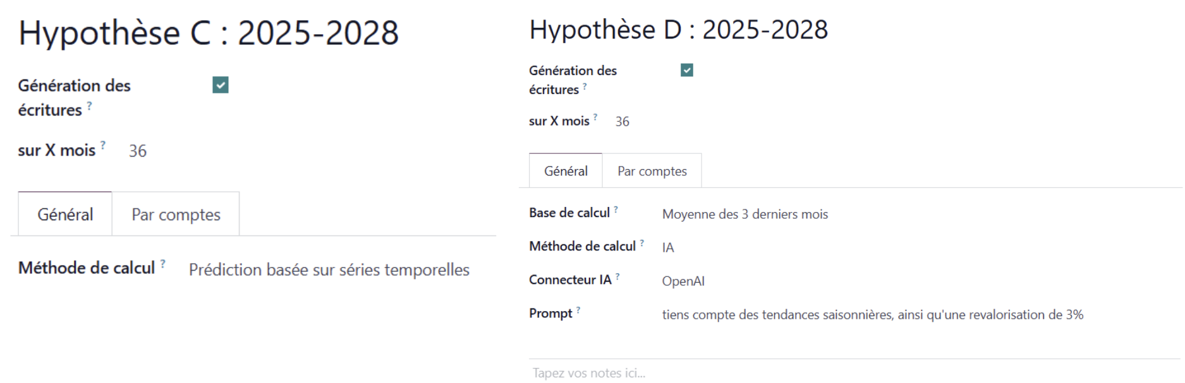Click the Prompt text about tendances saisonnières
The image size is (1185, 383).
[x=872, y=315]
